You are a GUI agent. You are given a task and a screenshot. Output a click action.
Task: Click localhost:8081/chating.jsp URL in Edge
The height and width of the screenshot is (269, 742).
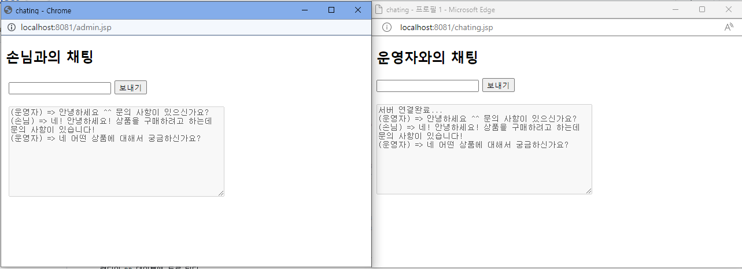point(446,27)
